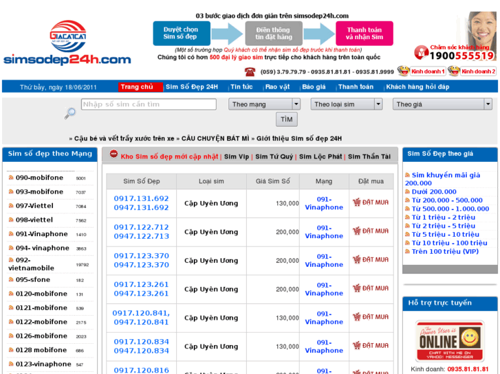Open the 098-viettel network link
Screen dimensions: 500x374
[34, 220]
